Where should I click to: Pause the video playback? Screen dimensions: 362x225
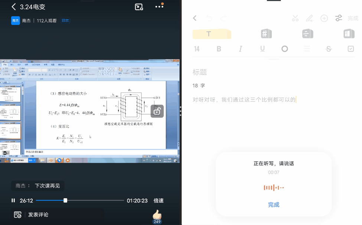(x=13, y=200)
